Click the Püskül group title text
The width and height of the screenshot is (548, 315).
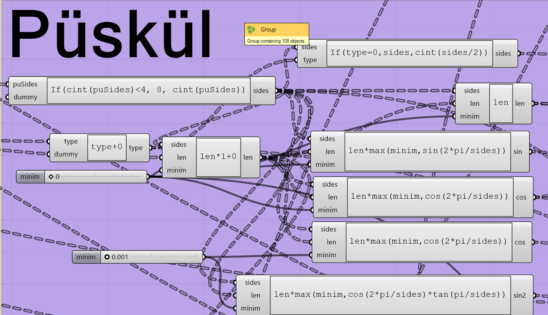pos(111,35)
